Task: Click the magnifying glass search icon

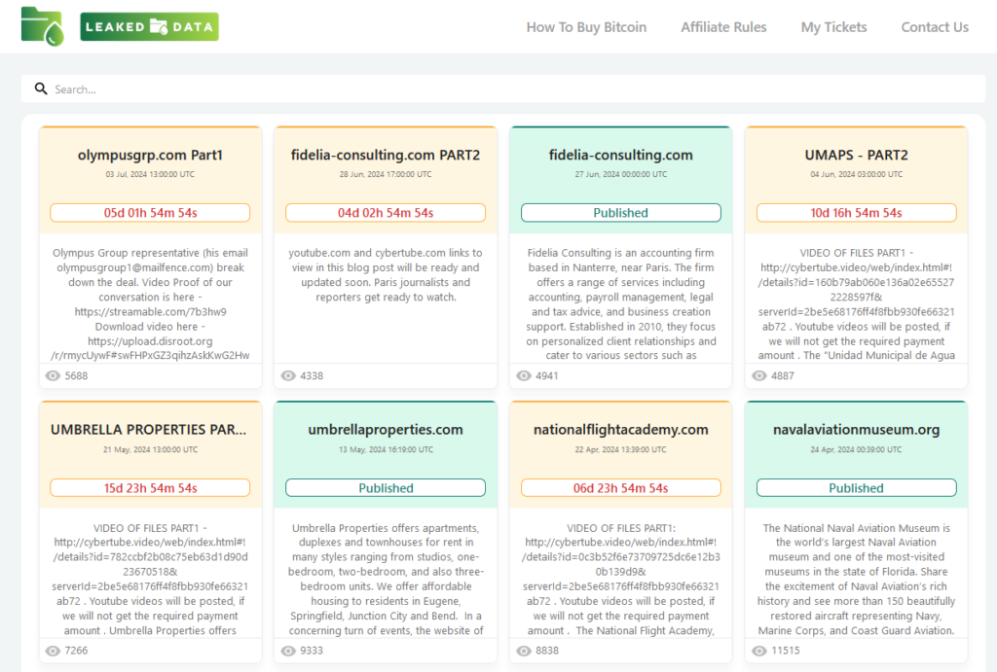Action: (41, 88)
